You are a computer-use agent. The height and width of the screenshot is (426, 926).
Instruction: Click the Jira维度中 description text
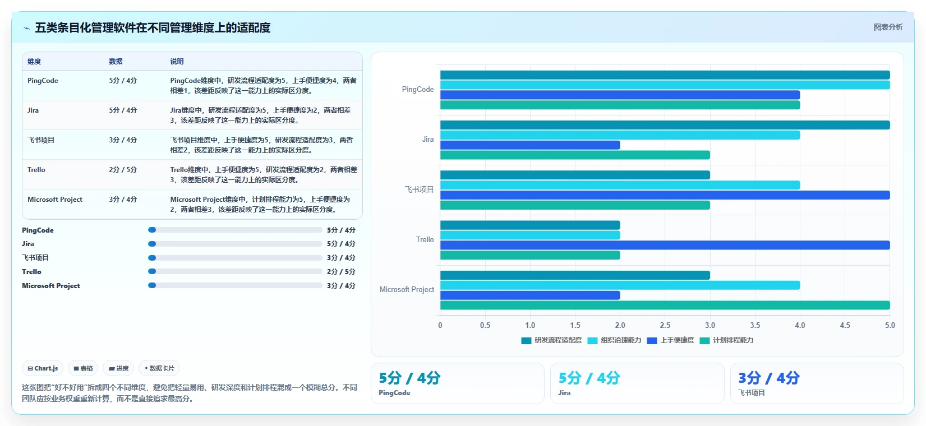261,115
